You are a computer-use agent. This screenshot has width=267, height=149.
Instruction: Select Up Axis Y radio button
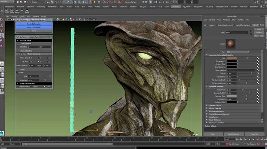(39, 62)
